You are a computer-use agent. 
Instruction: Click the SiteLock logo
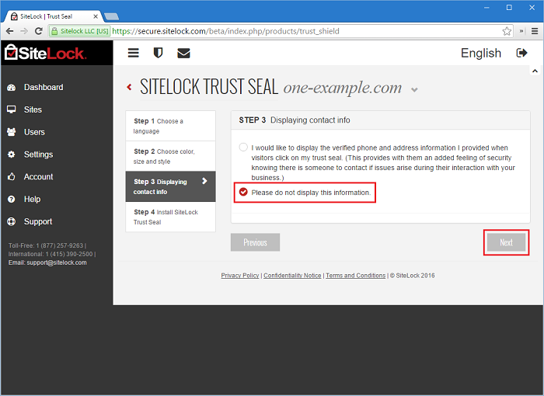tap(45, 53)
